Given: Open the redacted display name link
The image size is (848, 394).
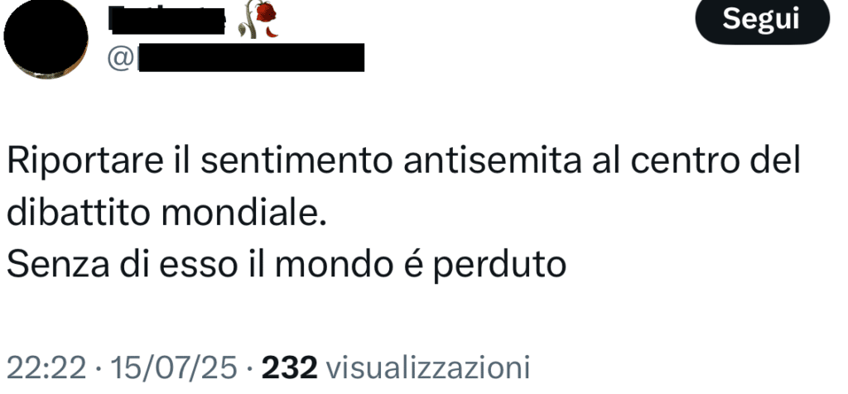Looking at the screenshot, I should click(166, 20).
